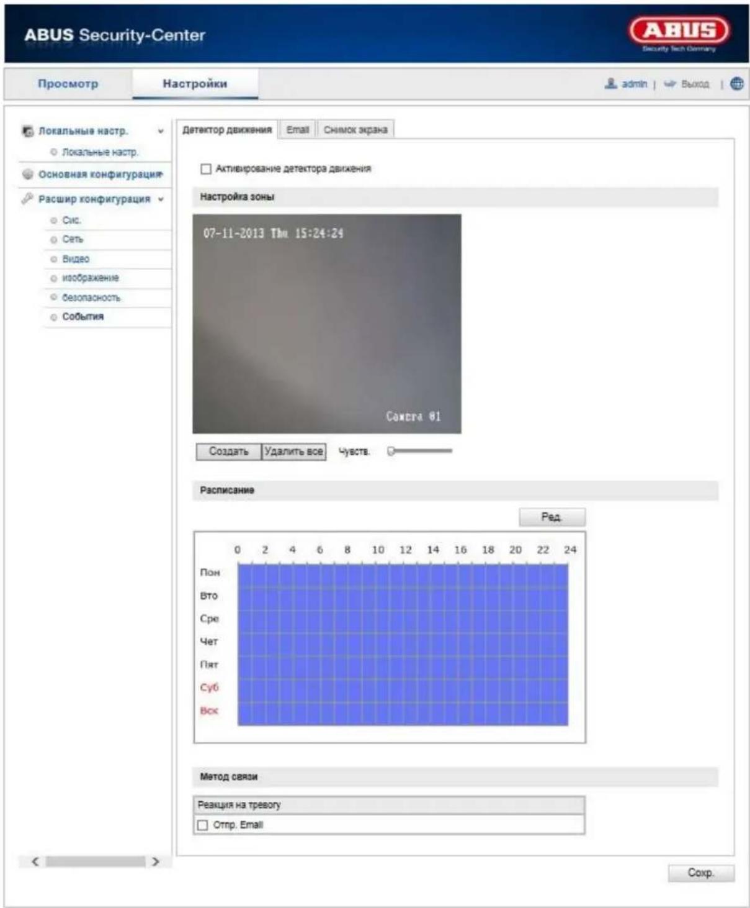Click the admin username link

pyautogui.click(x=635, y=84)
